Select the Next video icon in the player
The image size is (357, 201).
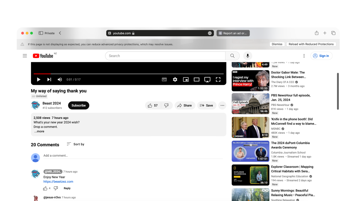(49, 79)
